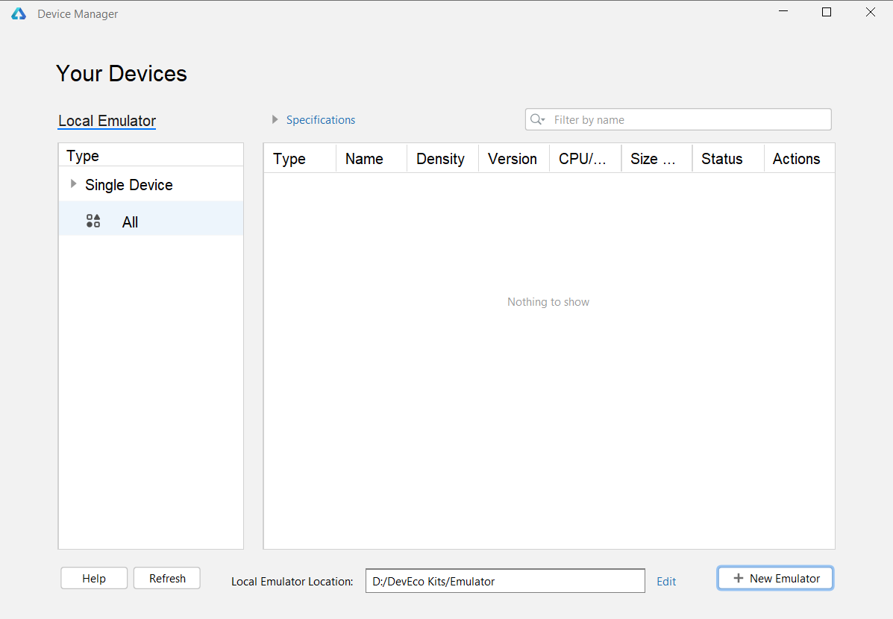The width and height of the screenshot is (893, 619).
Task: Sort by the Name column header
Action: [x=372, y=158]
